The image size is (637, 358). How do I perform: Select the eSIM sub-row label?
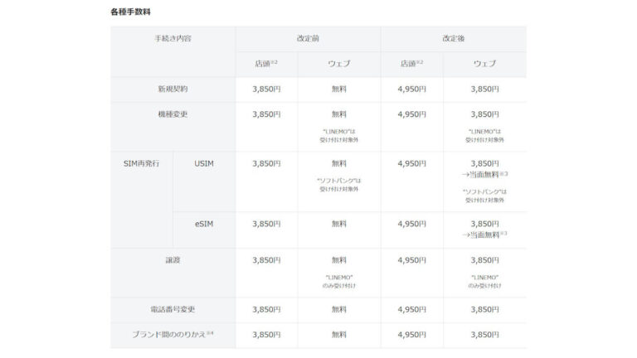(x=203, y=223)
